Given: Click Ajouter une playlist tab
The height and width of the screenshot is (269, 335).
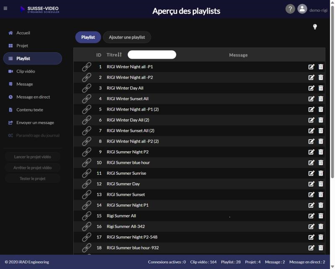Looking at the screenshot, I should click(127, 37).
